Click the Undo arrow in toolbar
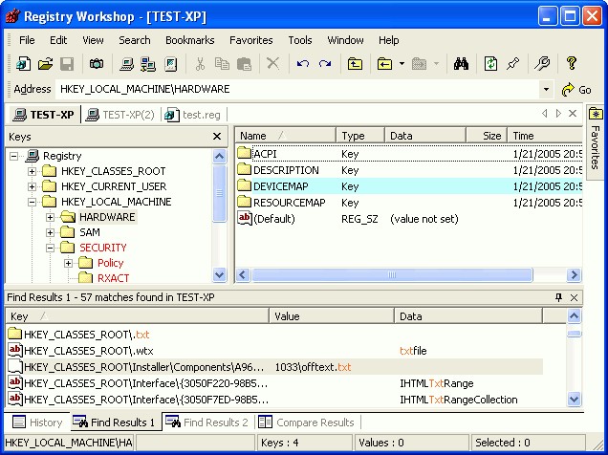 303,64
